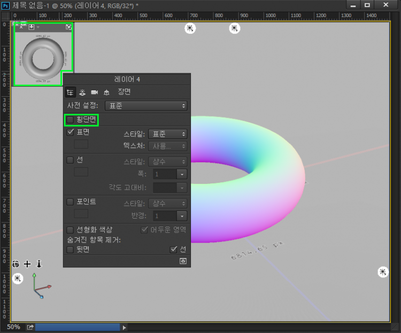Toggle the 선형화 색상 checkbox
Viewport: 401px width, 333px height.
(70, 229)
